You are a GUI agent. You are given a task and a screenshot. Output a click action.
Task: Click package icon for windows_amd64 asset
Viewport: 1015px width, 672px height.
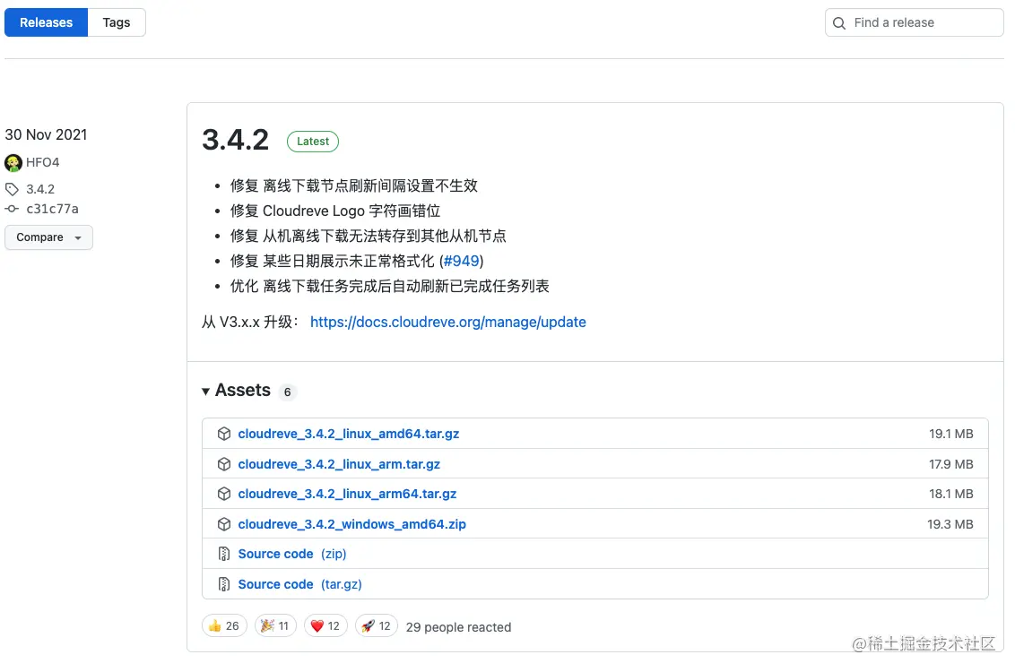pyautogui.click(x=224, y=524)
